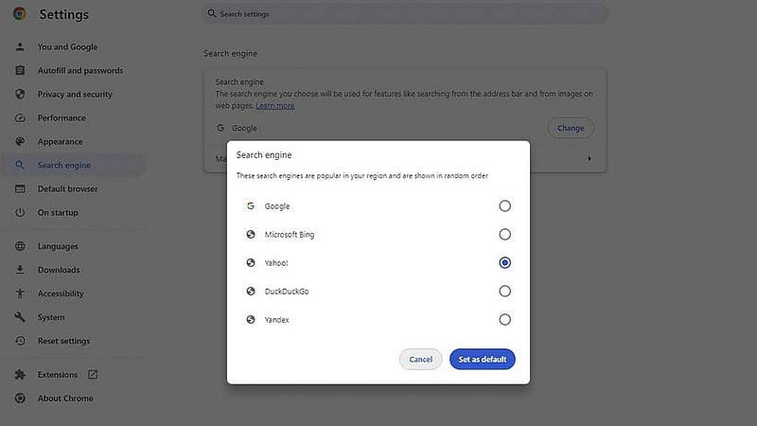Click the Google G icon in settings card
Viewport: 757px width, 426px height.
220,128
